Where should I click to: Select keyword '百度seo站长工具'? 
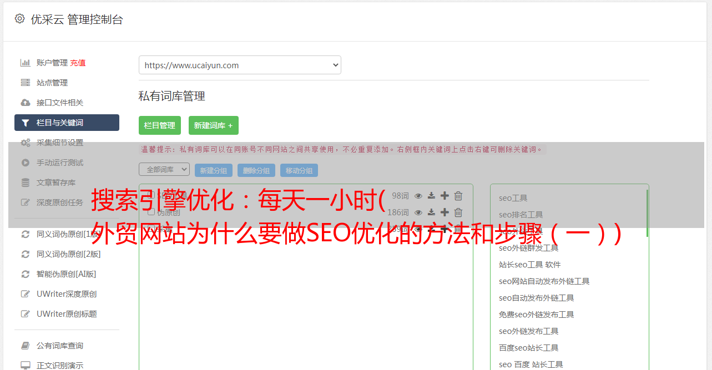[529, 348]
